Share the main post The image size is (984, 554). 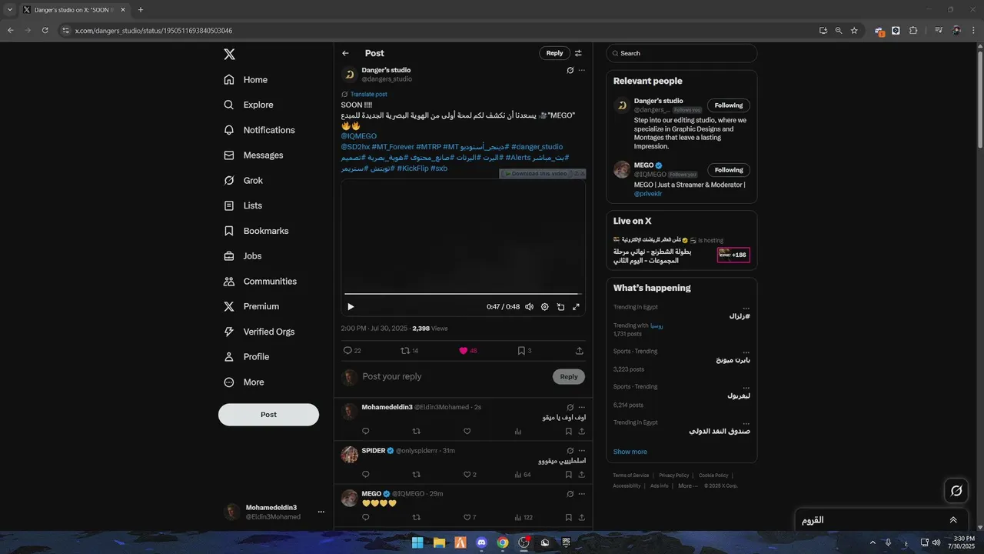[x=580, y=351]
